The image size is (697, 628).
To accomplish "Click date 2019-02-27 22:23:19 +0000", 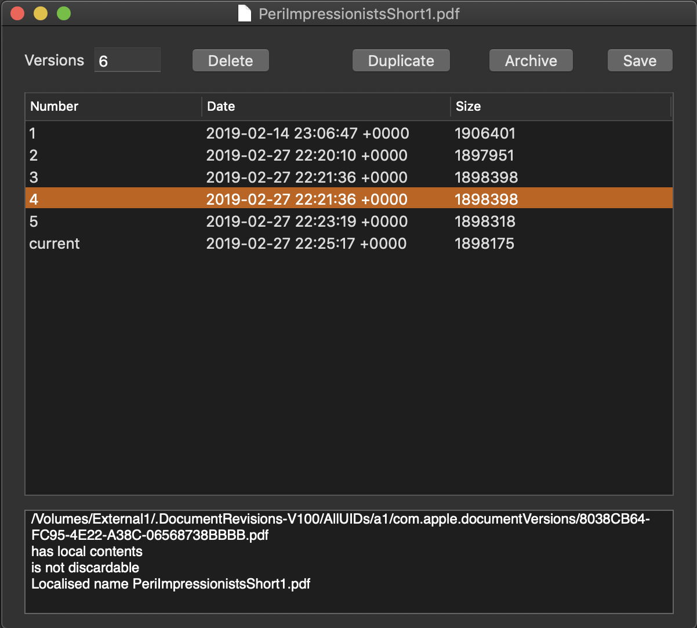I will [307, 222].
